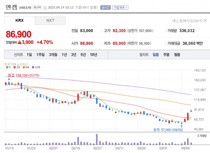
Task: Click the 거래량 volume legend label
Action: [202, 136]
